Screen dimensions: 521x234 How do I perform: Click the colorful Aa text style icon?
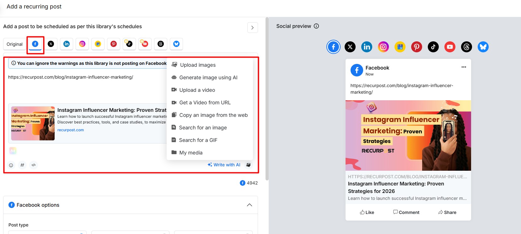[13, 151]
